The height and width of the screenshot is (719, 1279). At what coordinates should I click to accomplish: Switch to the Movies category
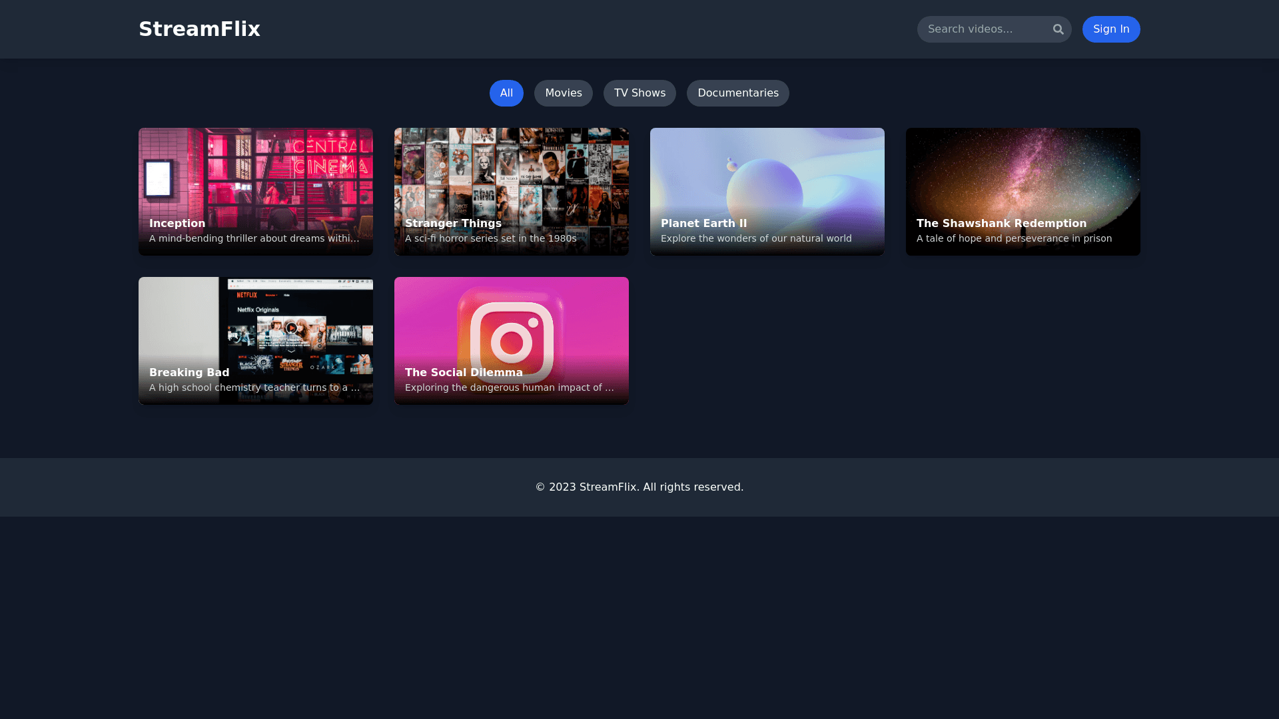pyautogui.click(x=563, y=93)
